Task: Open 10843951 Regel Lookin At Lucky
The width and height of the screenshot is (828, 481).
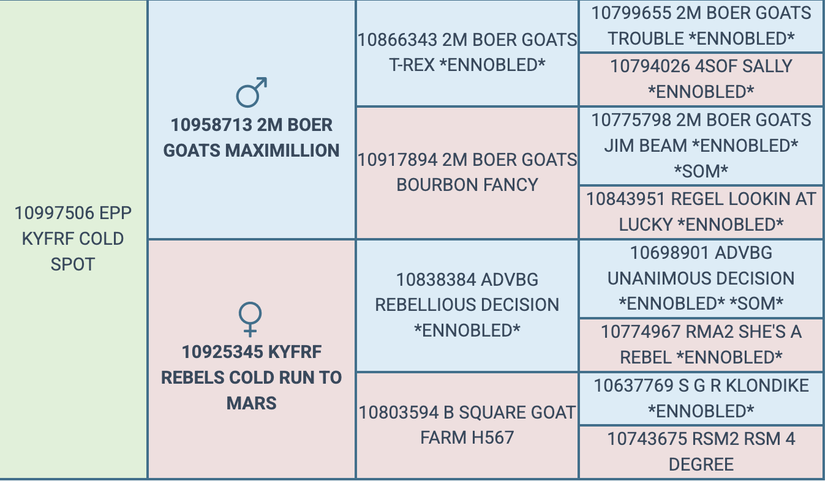Action: 701,212
